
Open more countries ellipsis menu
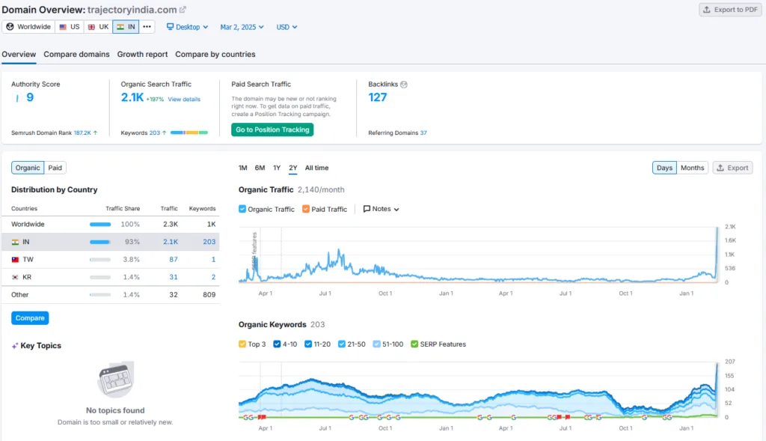pyautogui.click(x=147, y=27)
